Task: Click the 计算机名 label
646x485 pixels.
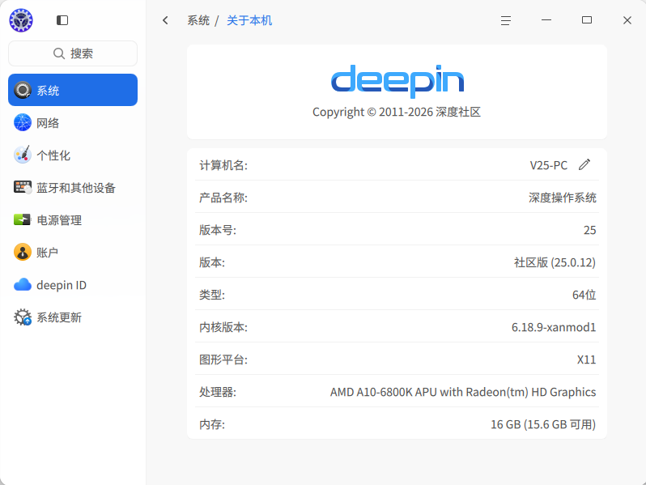Action: 223,165
